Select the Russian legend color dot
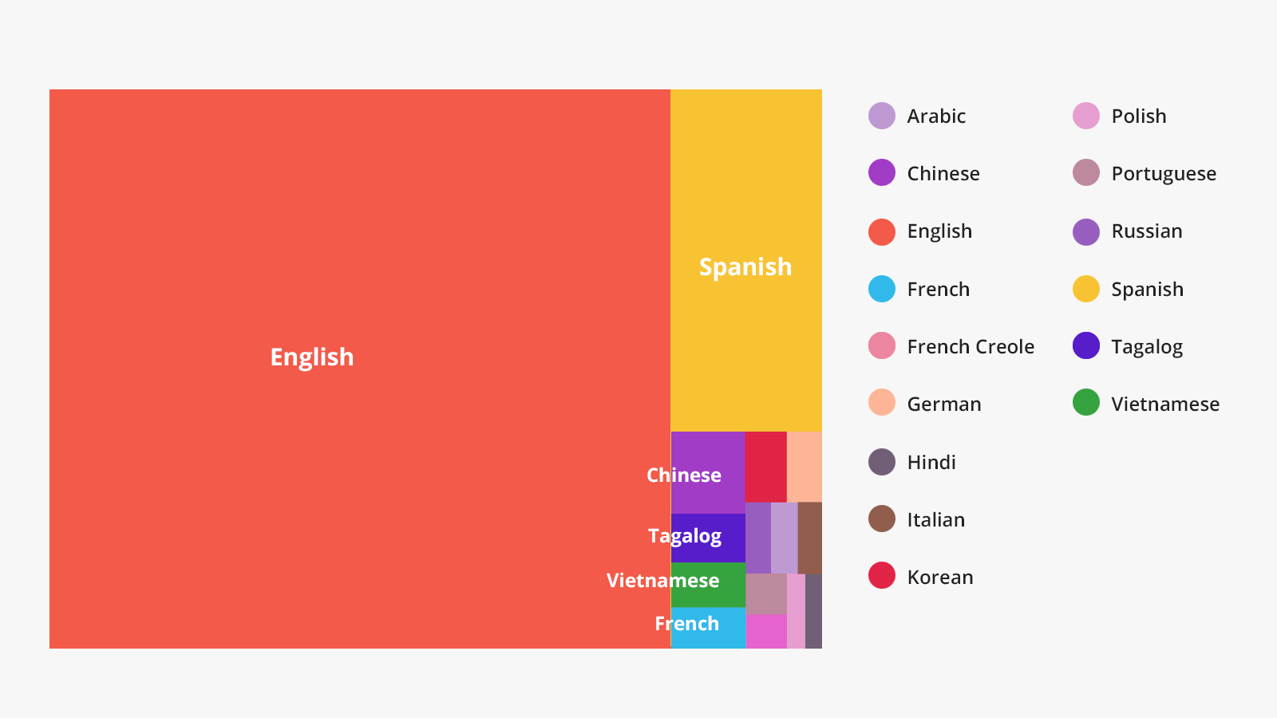Image resolution: width=1277 pixels, height=718 pixels. click(x=1086, y=231)
